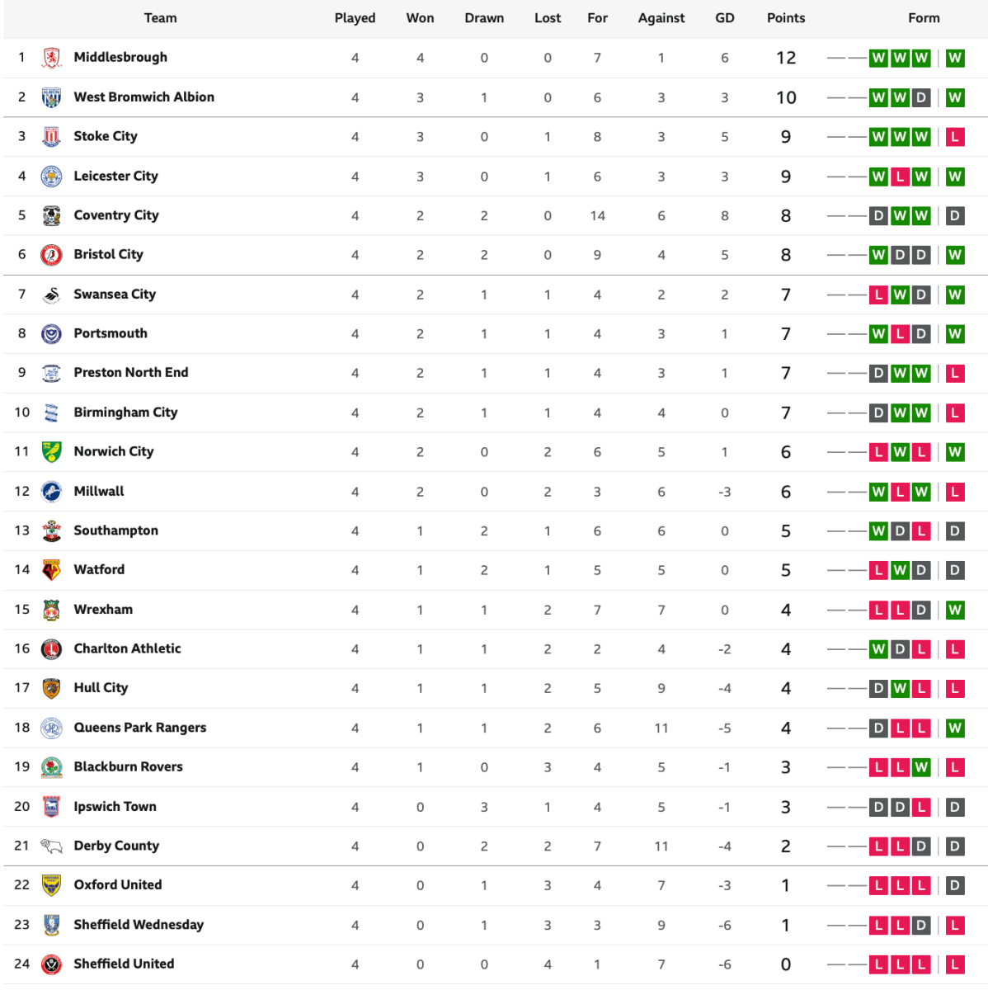Screen dimensions: 988x990
Task: Click the Norwich City club badge
Action: click(x=51, y=451)
